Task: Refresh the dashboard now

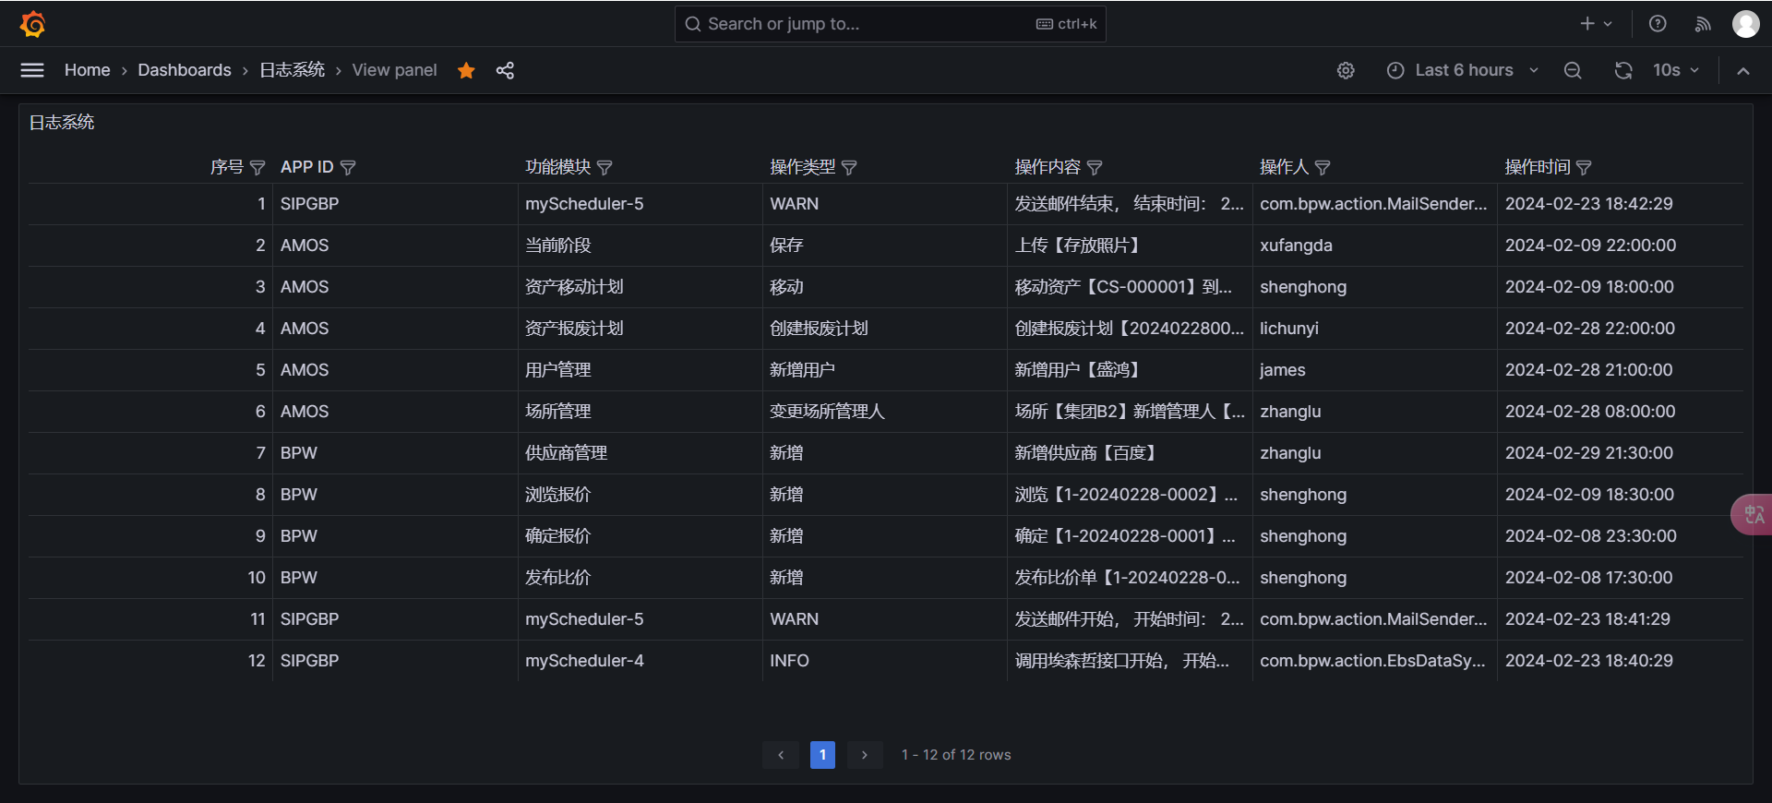Action: click(1623, 70)
